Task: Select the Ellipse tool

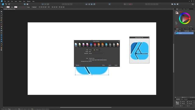Action: coord(1,37)
